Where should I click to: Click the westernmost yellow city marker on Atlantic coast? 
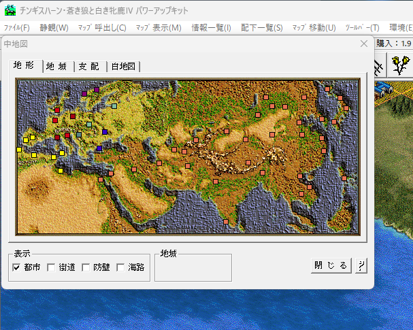click(x=19, y=150)
